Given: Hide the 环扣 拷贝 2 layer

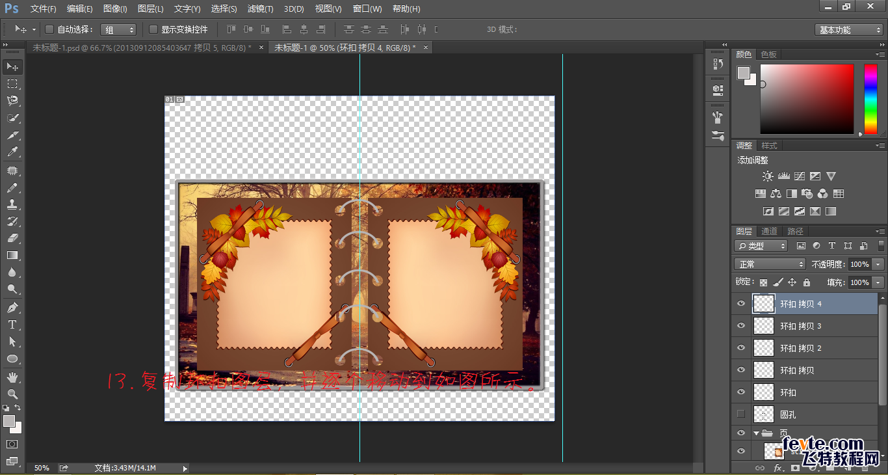Looking at the screenshot, I should pyautogui.click(x=741, y=348).
